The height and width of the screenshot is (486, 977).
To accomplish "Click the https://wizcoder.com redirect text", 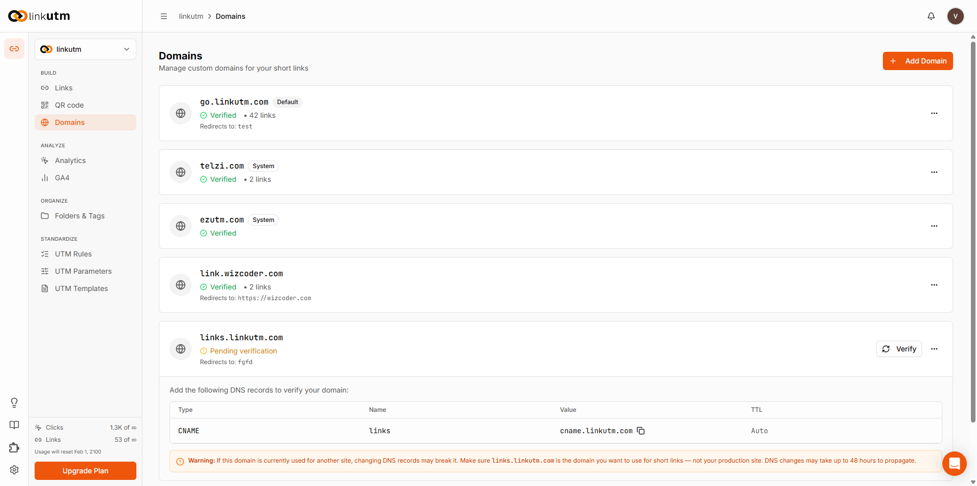I will [x=274, y=298].
